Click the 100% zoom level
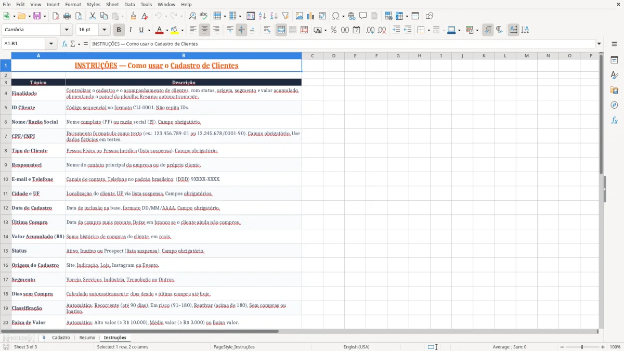 point(615,347)
